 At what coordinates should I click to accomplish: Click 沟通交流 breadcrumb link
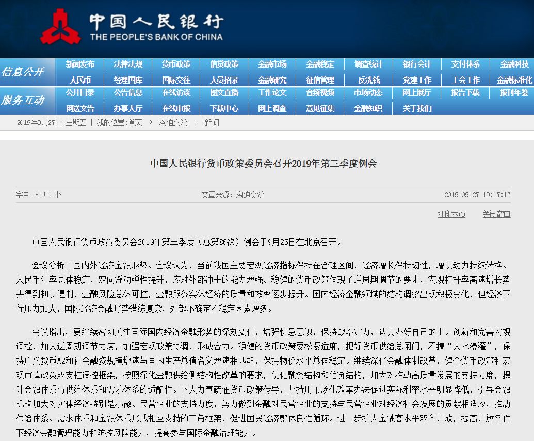173,123
